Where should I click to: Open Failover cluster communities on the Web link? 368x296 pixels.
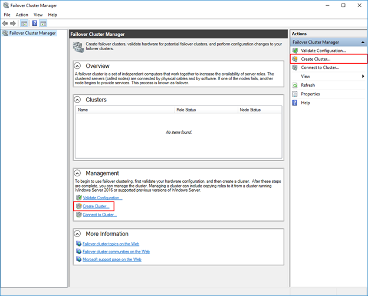pyautogui.click(x=116, y=252)
